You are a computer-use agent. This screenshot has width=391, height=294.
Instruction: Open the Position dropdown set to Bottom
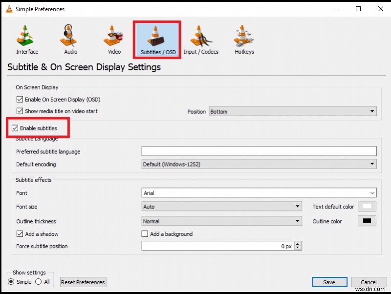coord(292,111)
